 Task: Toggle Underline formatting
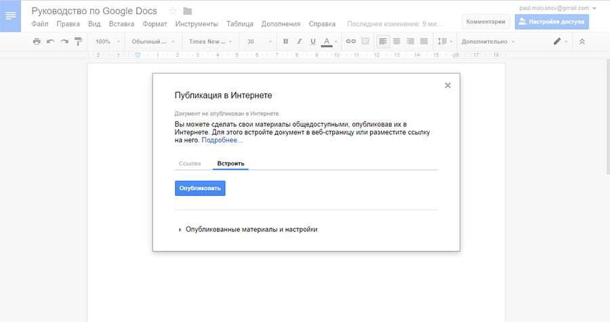click(x=312, y=41)
